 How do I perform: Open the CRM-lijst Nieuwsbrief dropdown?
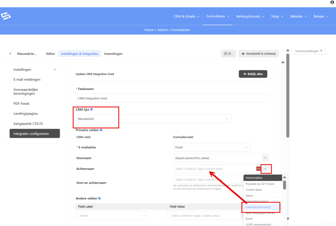coord(153,119)
